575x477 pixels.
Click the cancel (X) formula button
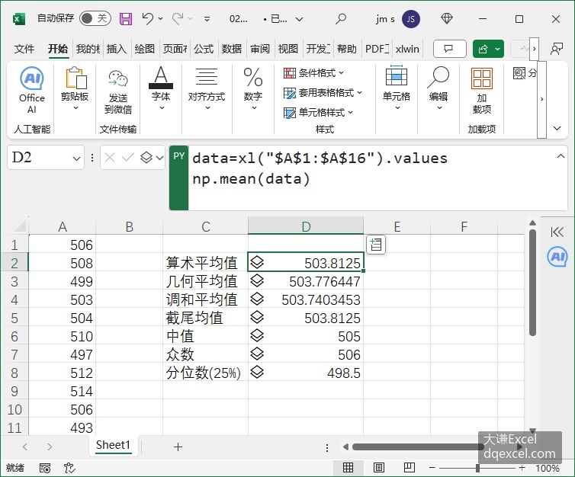click(110, 158)
